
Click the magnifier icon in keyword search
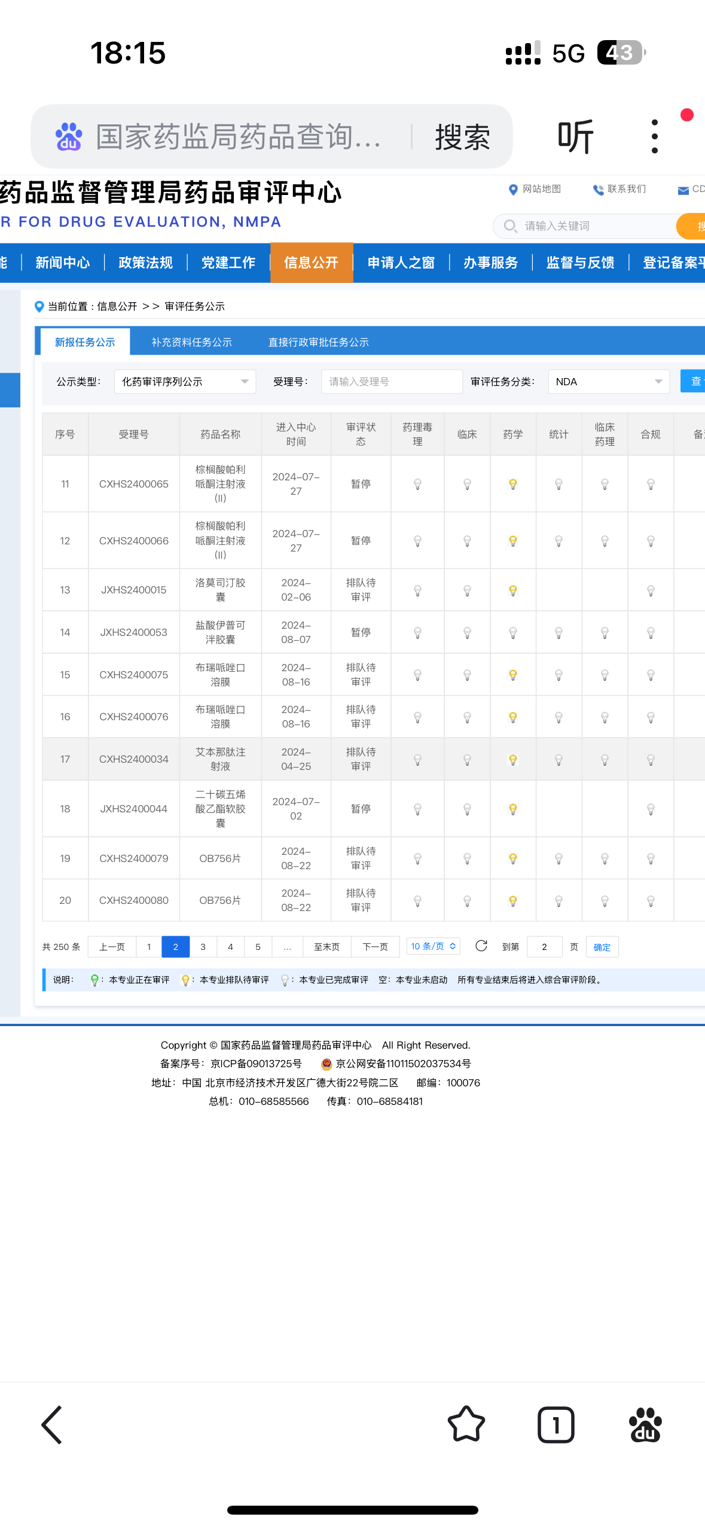click(x=510, y=226)
